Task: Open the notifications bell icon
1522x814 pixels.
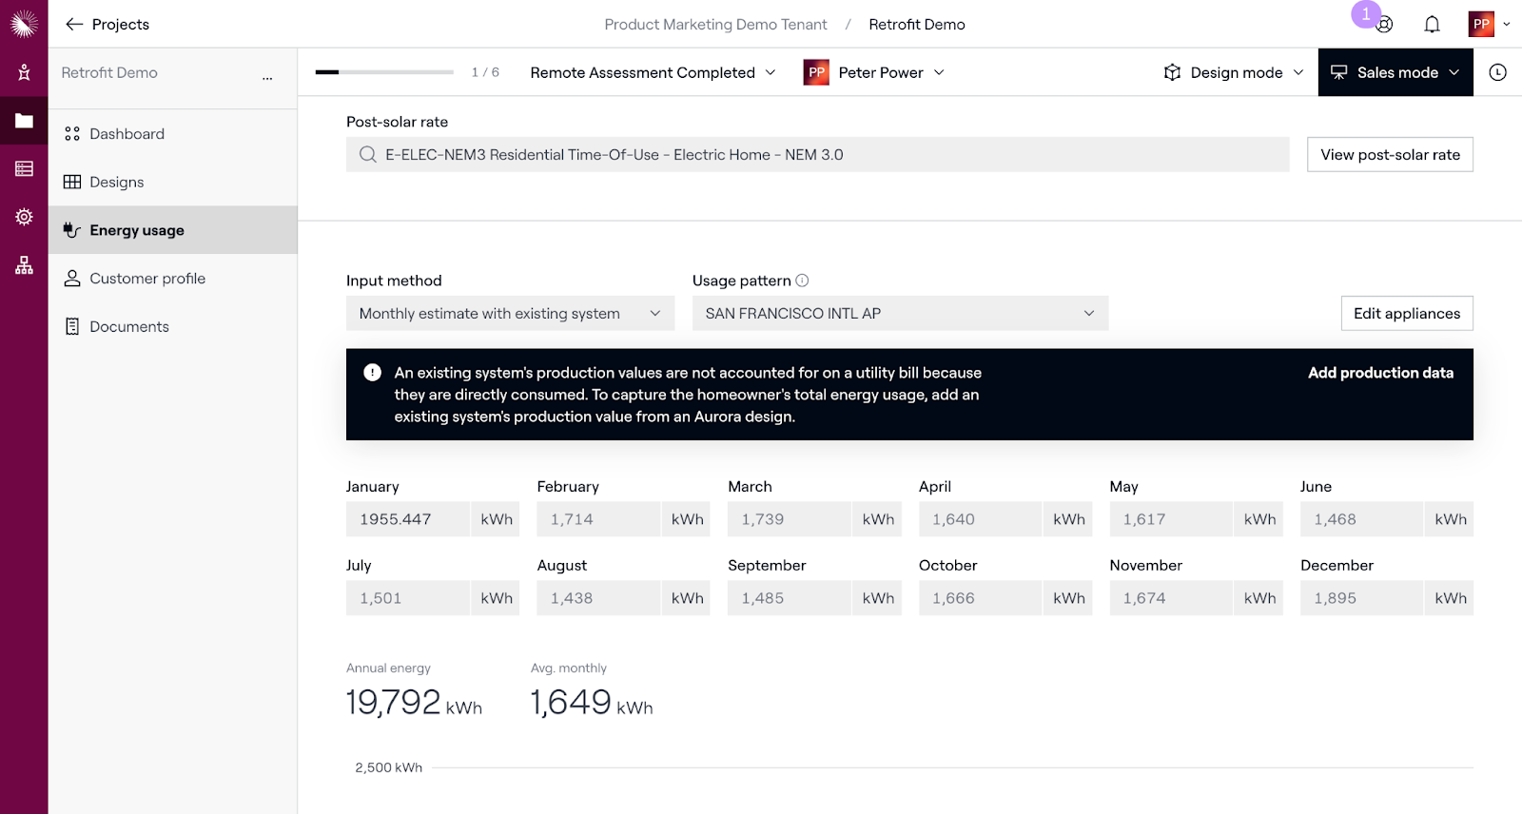Action: pyautogui.click(x=1432, y=25)
